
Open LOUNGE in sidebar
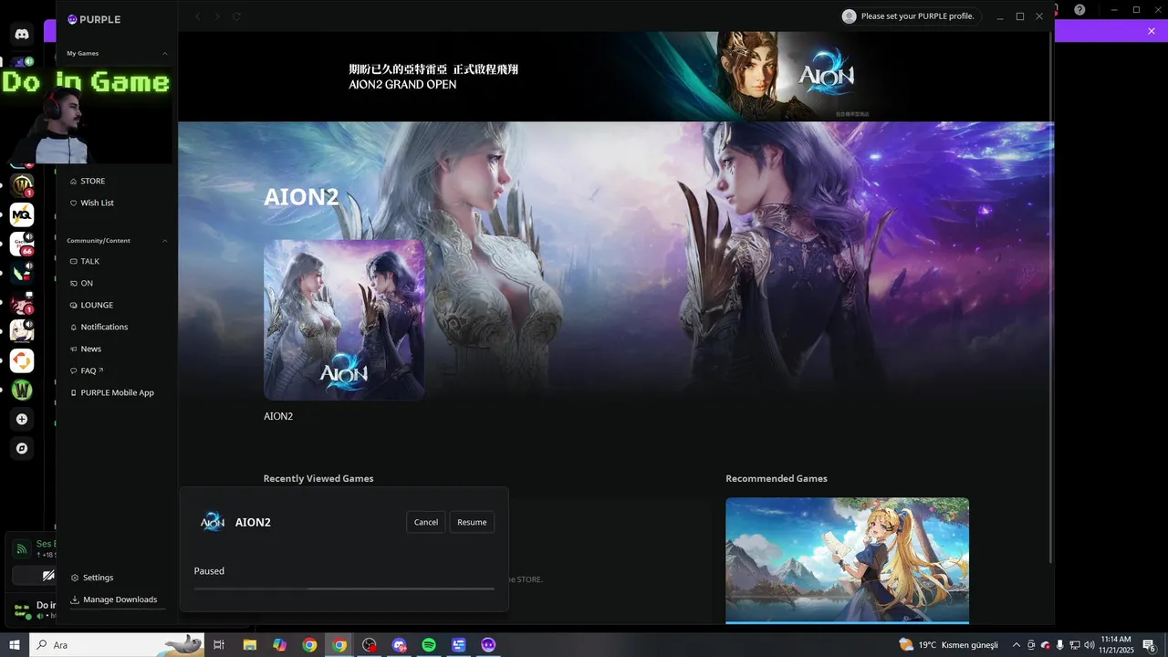91,305
